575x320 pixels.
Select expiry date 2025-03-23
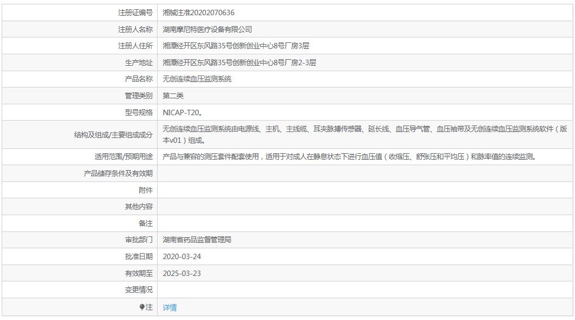point(182,273)
